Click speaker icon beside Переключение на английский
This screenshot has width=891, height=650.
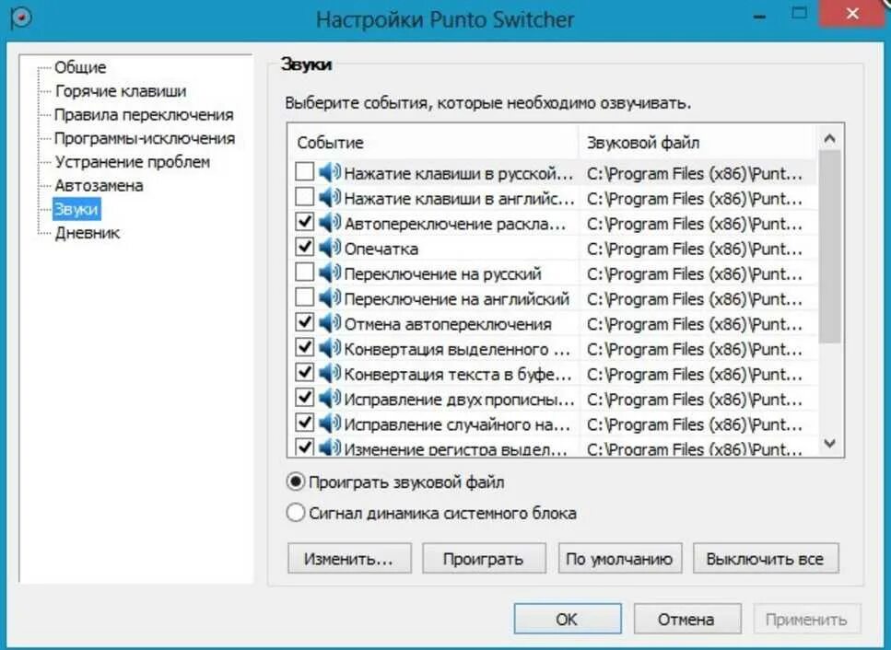330,296
